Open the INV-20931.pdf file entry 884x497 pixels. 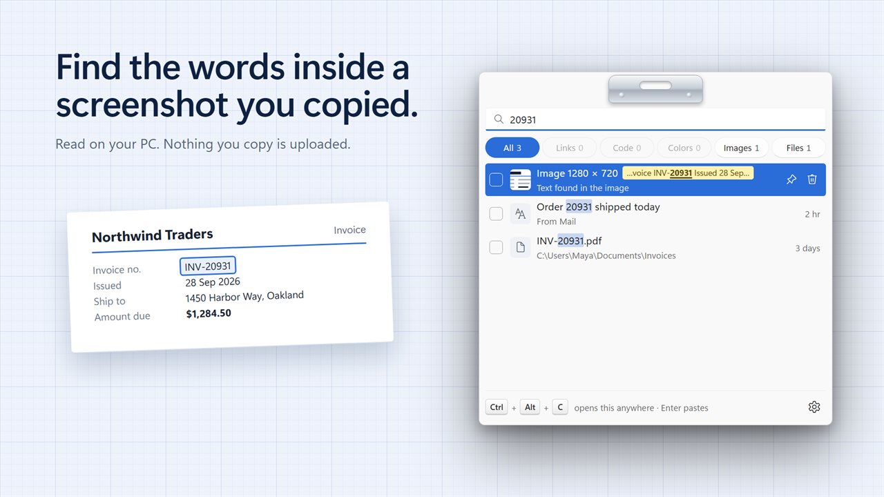pos(655,247)
